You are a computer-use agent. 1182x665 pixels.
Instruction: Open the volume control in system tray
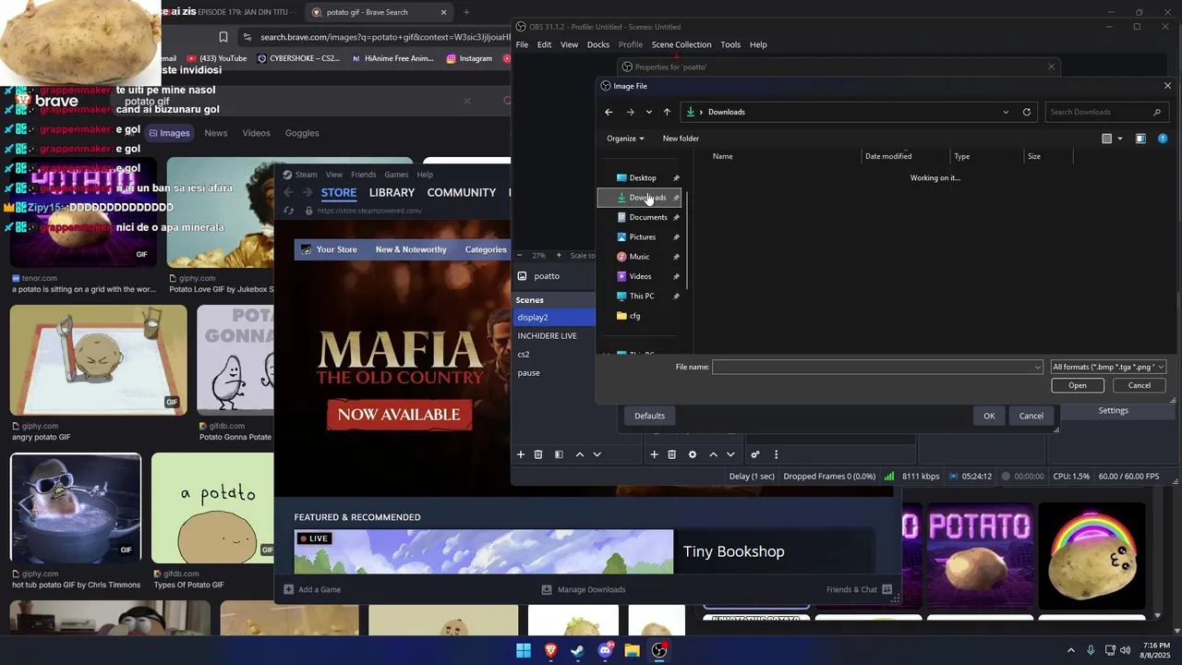pos(1125,650)
